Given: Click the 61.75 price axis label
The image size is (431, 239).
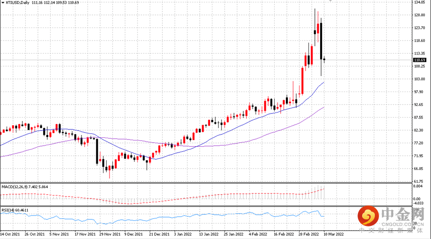Looking at the screenshot, I should pos(419,181).
